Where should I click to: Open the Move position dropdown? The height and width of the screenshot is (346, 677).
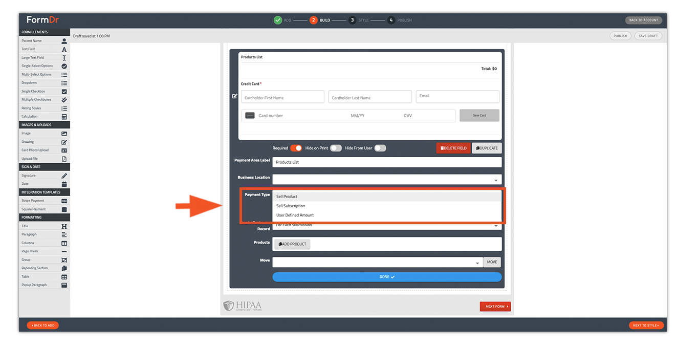point(378,262)
